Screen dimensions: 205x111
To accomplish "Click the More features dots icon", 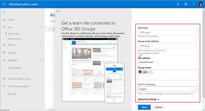I will [x=4, y=68].
